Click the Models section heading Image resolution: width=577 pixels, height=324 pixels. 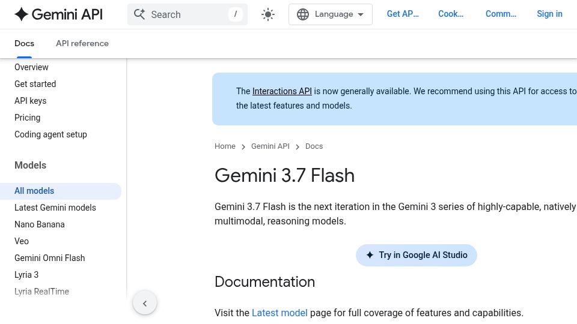[x=30, y=166]
